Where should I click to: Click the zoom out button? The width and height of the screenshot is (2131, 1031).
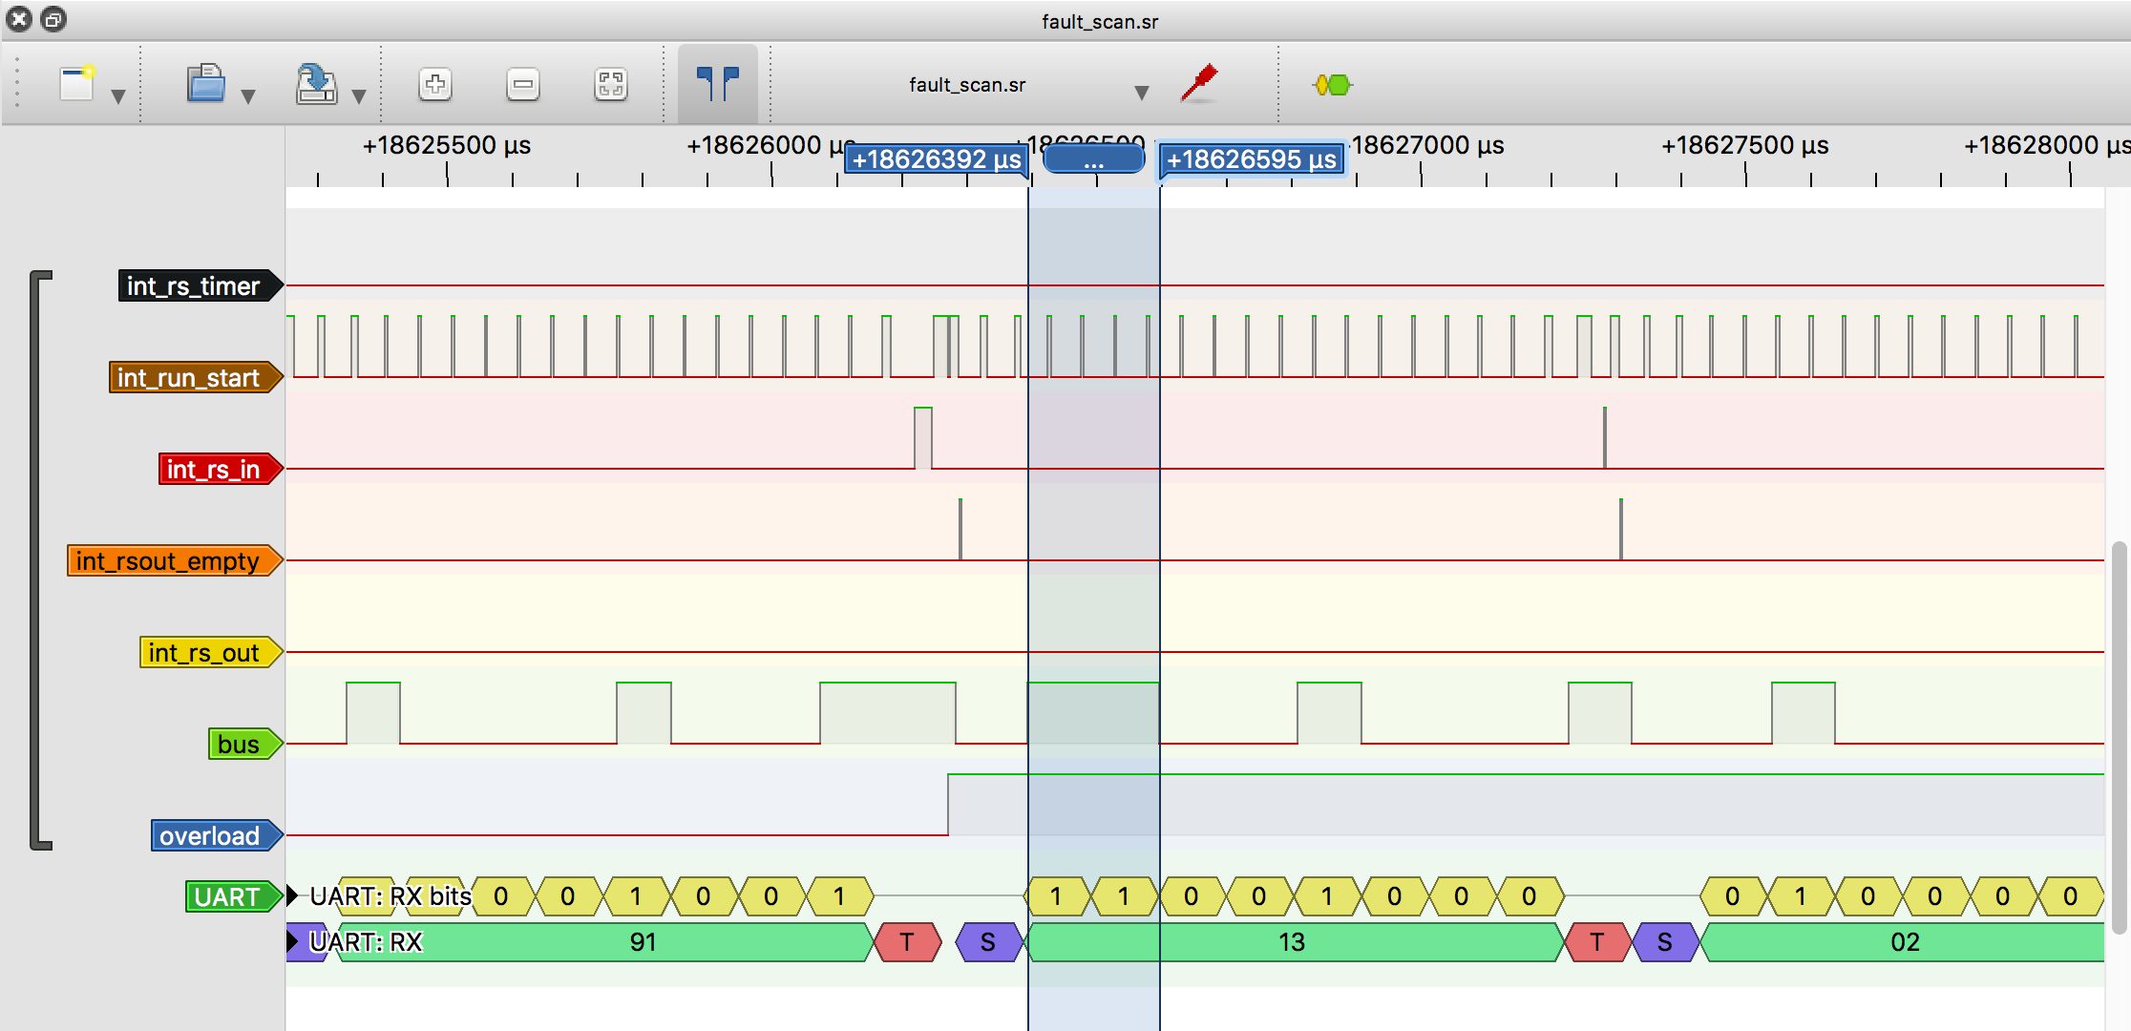[x=522, y=84]
